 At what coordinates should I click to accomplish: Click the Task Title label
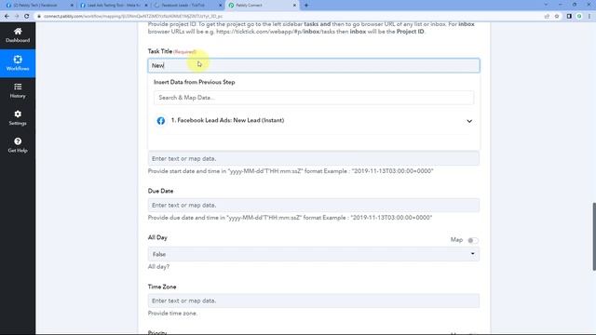(160, 51)
